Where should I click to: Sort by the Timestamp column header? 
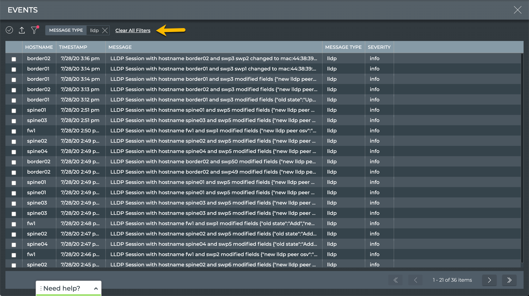[73, 47]
